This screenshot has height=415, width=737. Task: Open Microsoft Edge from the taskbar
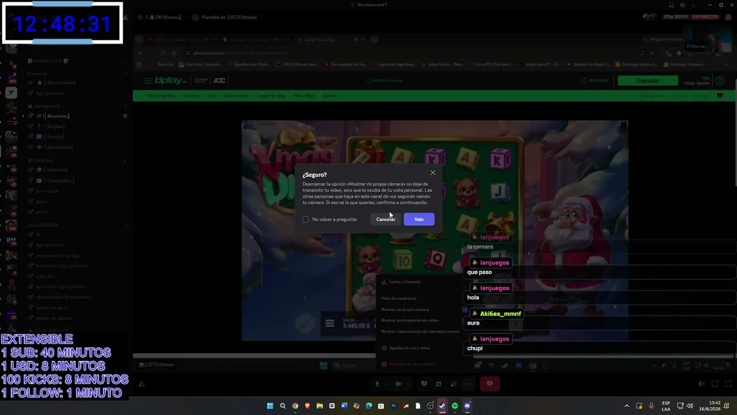pos(368,406)
